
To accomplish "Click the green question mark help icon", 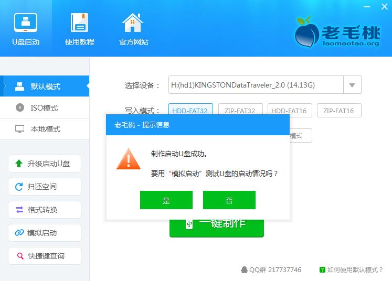I will tap(322, 270).
